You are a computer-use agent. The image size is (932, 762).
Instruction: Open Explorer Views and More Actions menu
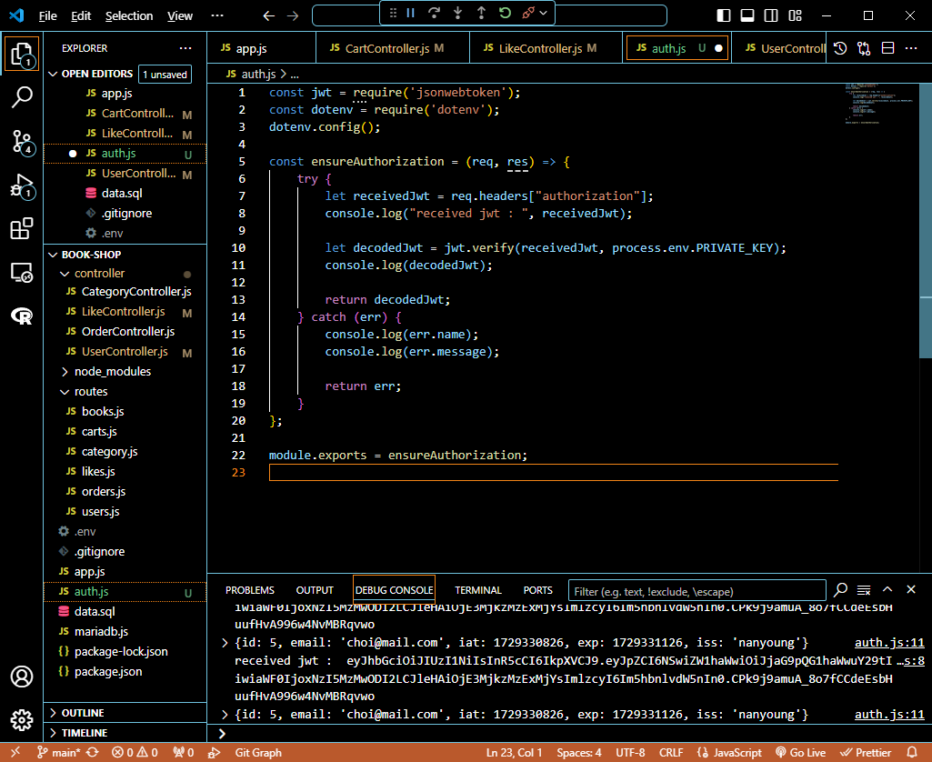[185, 48]
